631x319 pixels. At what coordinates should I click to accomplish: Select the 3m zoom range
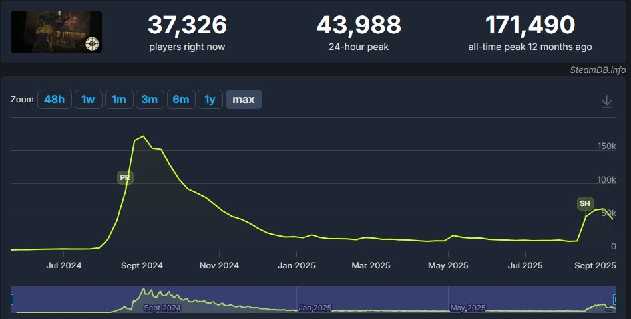(150, 99)
